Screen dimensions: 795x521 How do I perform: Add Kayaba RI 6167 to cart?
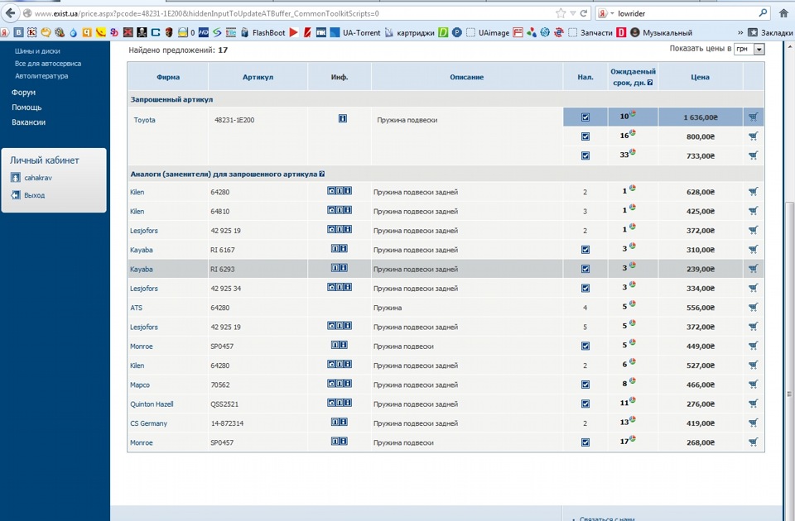pos(754,250)
